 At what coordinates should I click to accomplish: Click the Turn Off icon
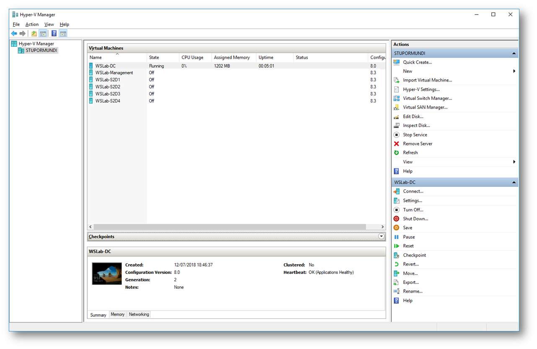[397, 210]
